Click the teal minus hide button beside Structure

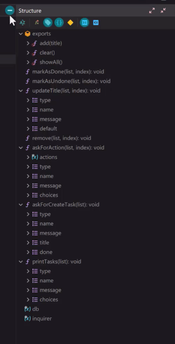pyautogui.click(x=10, y=10)
